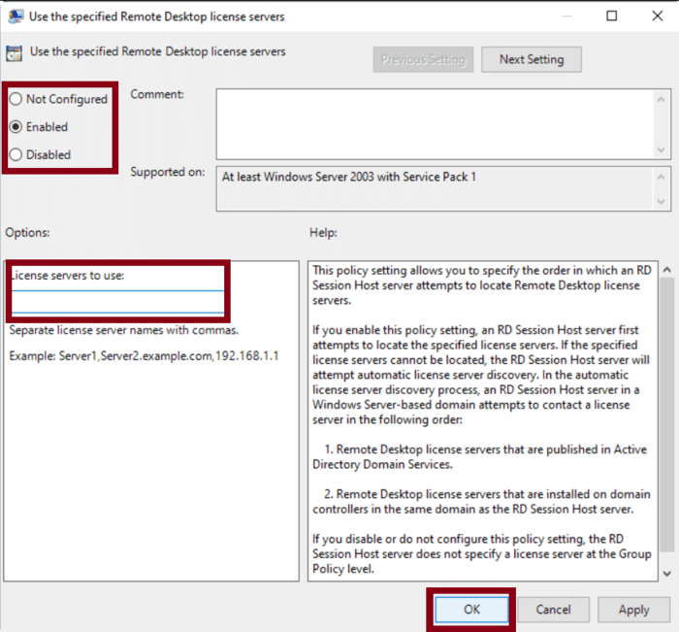Click inside the Comment text box
This screenshot has height=632, width=679.
coord(435,122)
